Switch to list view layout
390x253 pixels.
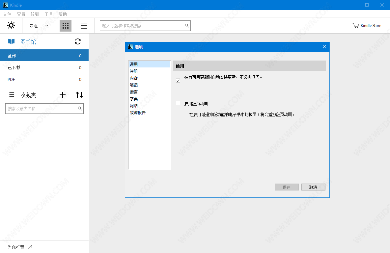pyautogui.click(x=84, y=26)
